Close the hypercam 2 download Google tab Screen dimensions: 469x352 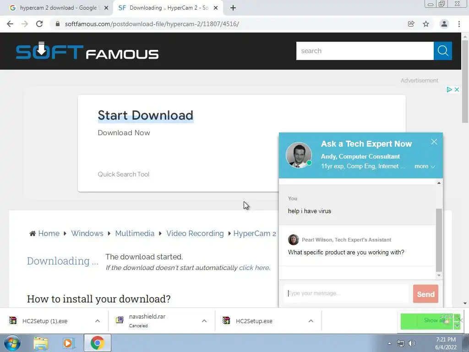click(106, 8)
